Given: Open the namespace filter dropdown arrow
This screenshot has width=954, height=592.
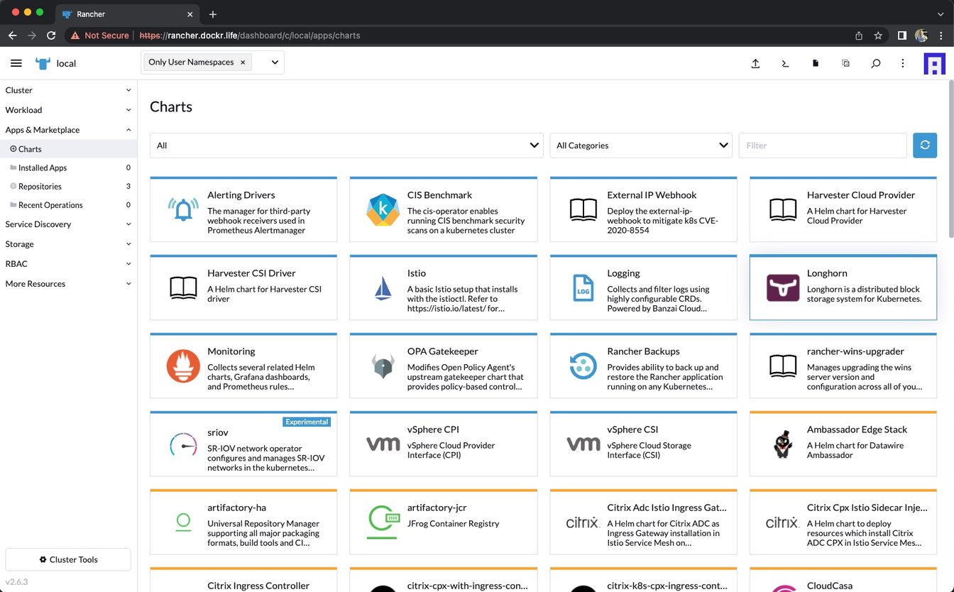Looking at the screenshot, I should pyautogui.click(x=275, y=62).
